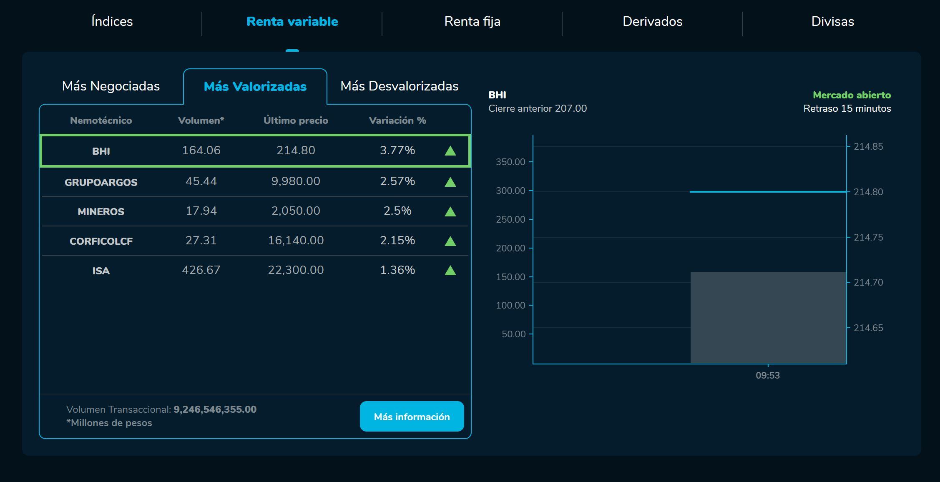Viewport: 940px width, 482px height.
Task: Open the Más Negociadas tab
Action: pyautogui.click(x=111, y=86)
